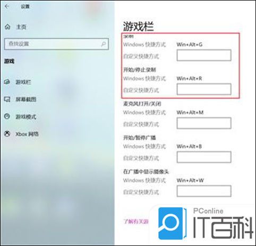The height and width of the screenshot is (246, 256).
Task: Click the search magnifier icon
Action: tap(104, 44)
